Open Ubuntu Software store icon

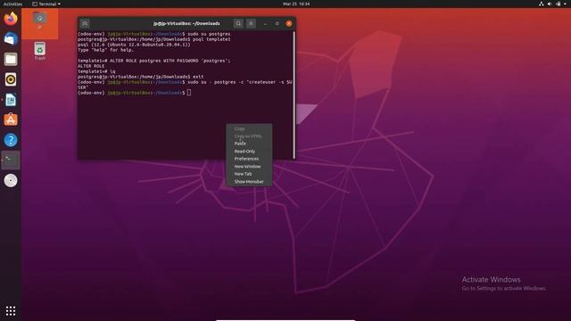click(11, 119)
